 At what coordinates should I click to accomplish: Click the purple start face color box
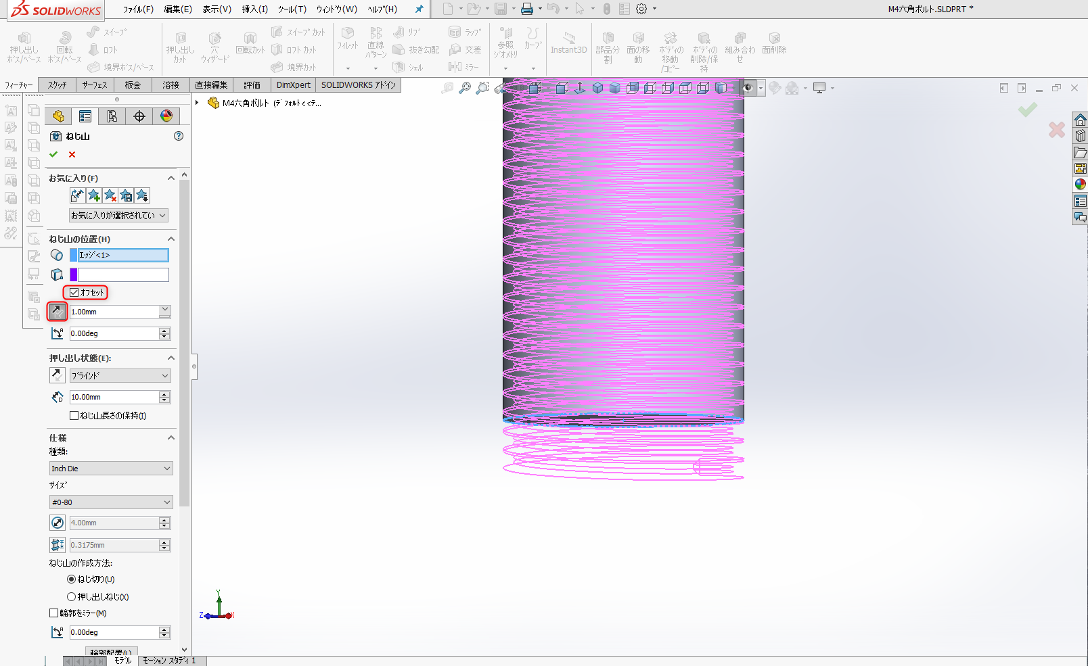[x=74, y=275]
